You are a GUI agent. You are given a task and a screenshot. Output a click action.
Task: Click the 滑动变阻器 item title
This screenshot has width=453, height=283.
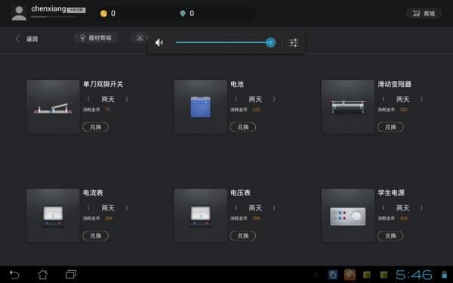click(394, 85)
